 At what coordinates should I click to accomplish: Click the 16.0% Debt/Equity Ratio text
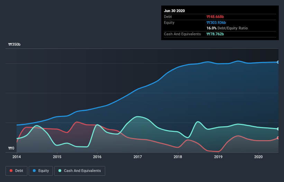pyautogui.click(x=227, y=28)
